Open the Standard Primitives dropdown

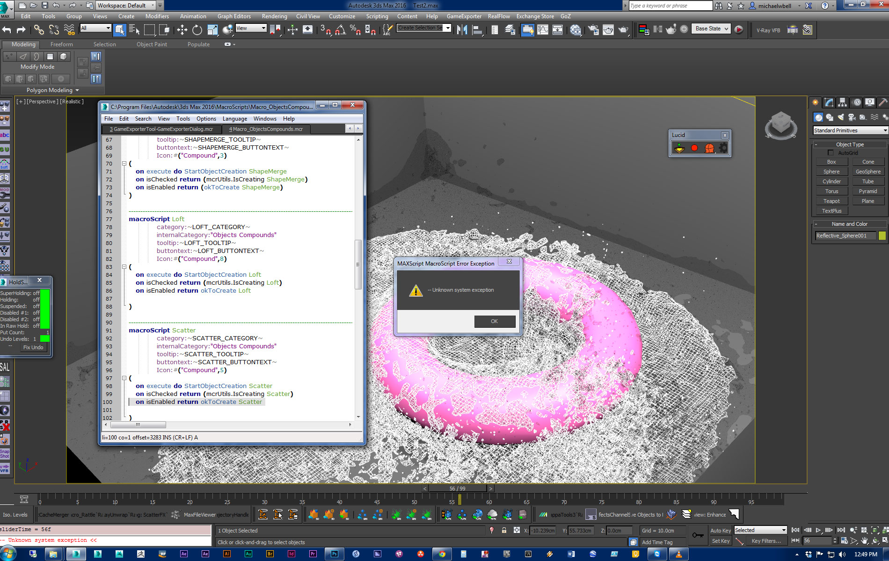click(850, 130)
